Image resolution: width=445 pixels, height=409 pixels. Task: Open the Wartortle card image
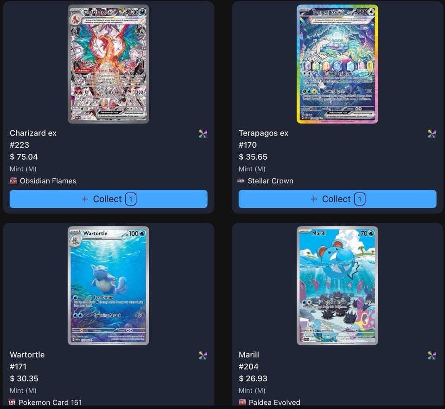[x=108, y=286]
